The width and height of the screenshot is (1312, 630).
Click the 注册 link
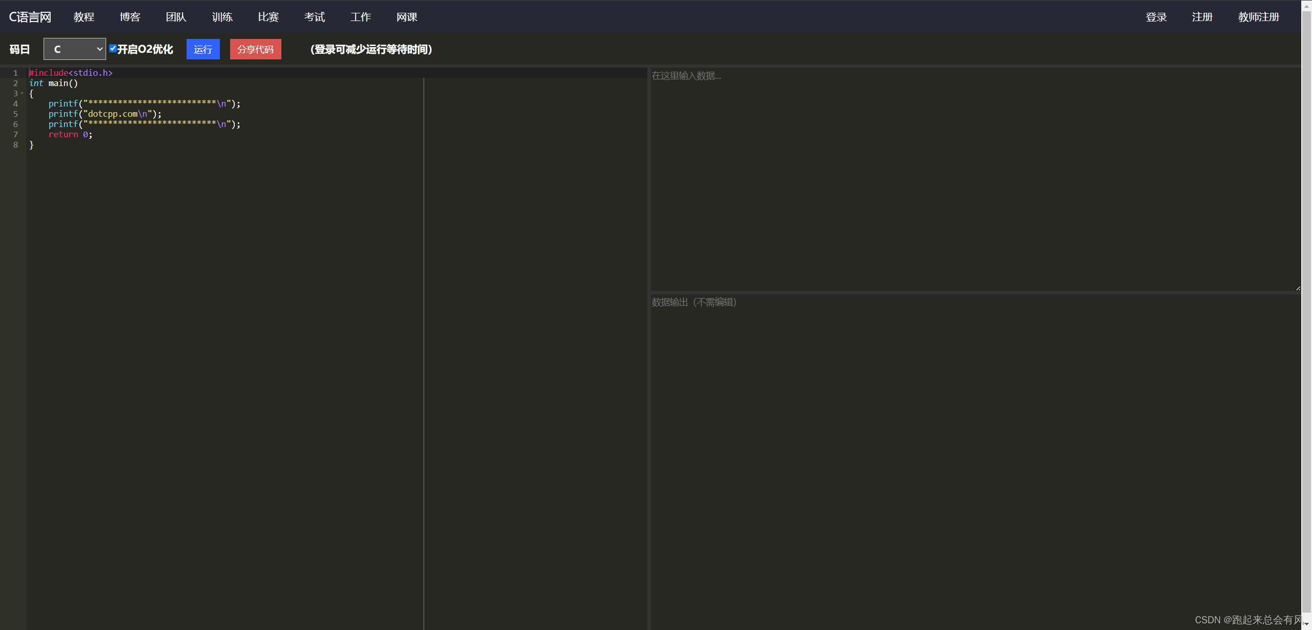[x=1202, y=17]
